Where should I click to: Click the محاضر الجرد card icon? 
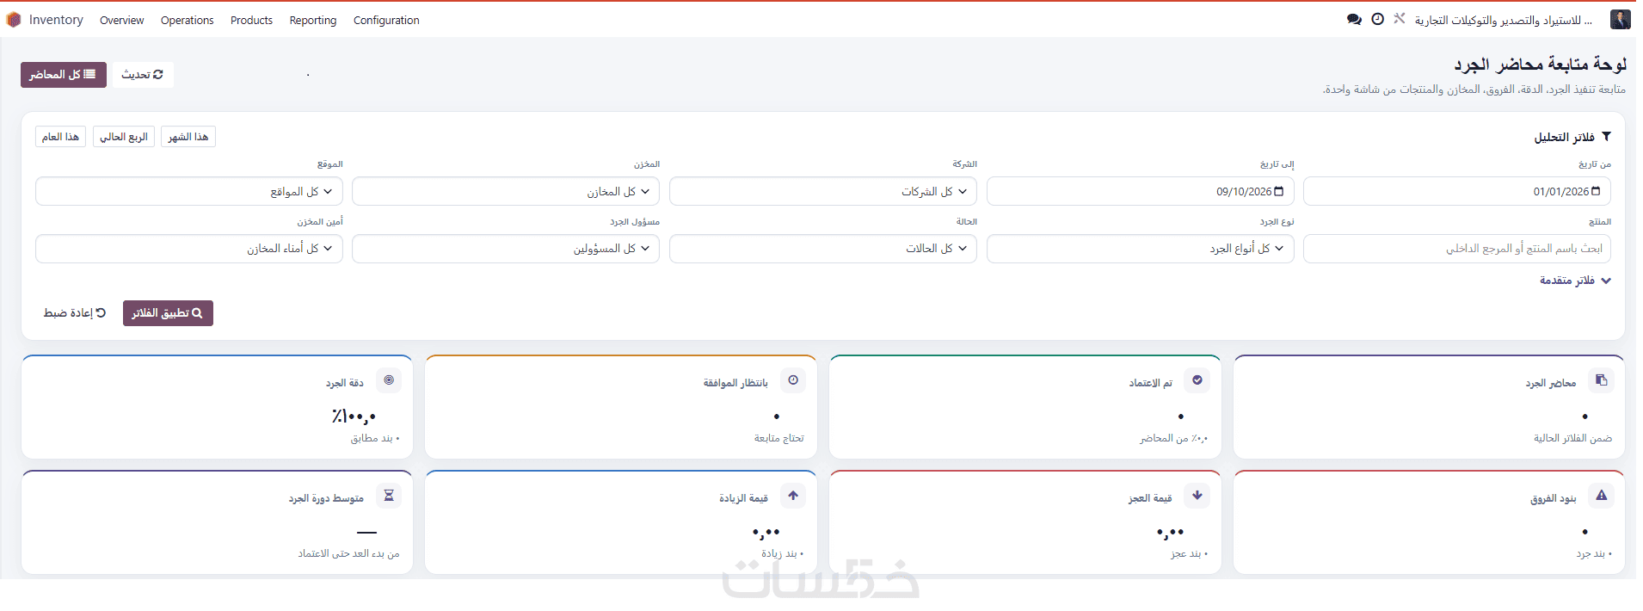coord(1601,380)
